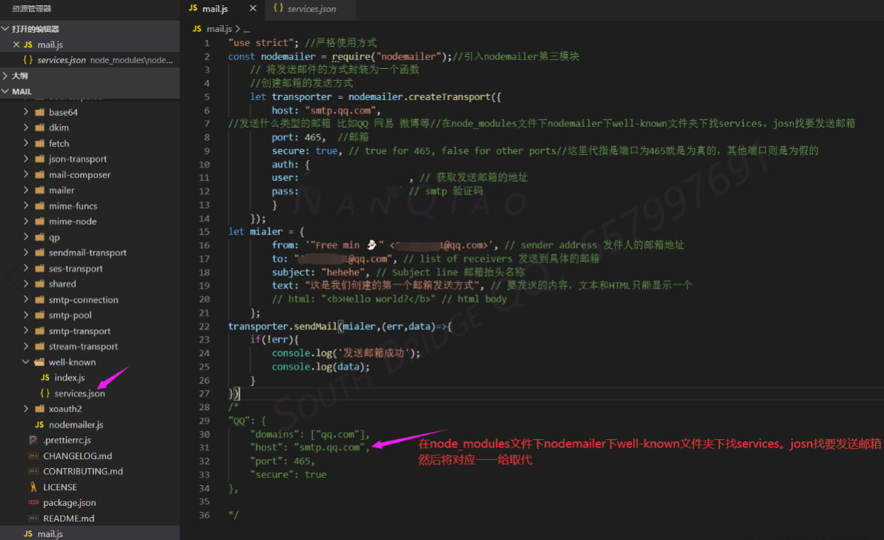The height and width of the screenshot is (540, 884).
Task: Click the '发送邮箱成功' string on line 24
Action: [x=373, y=353]
